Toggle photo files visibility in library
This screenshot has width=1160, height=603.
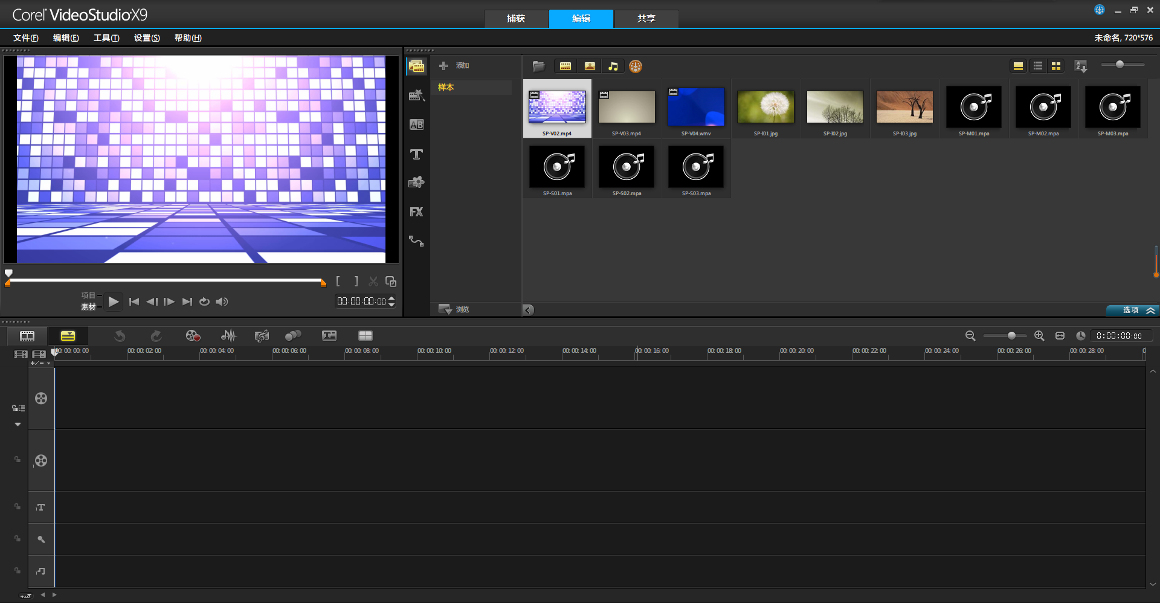pos(590,66)
